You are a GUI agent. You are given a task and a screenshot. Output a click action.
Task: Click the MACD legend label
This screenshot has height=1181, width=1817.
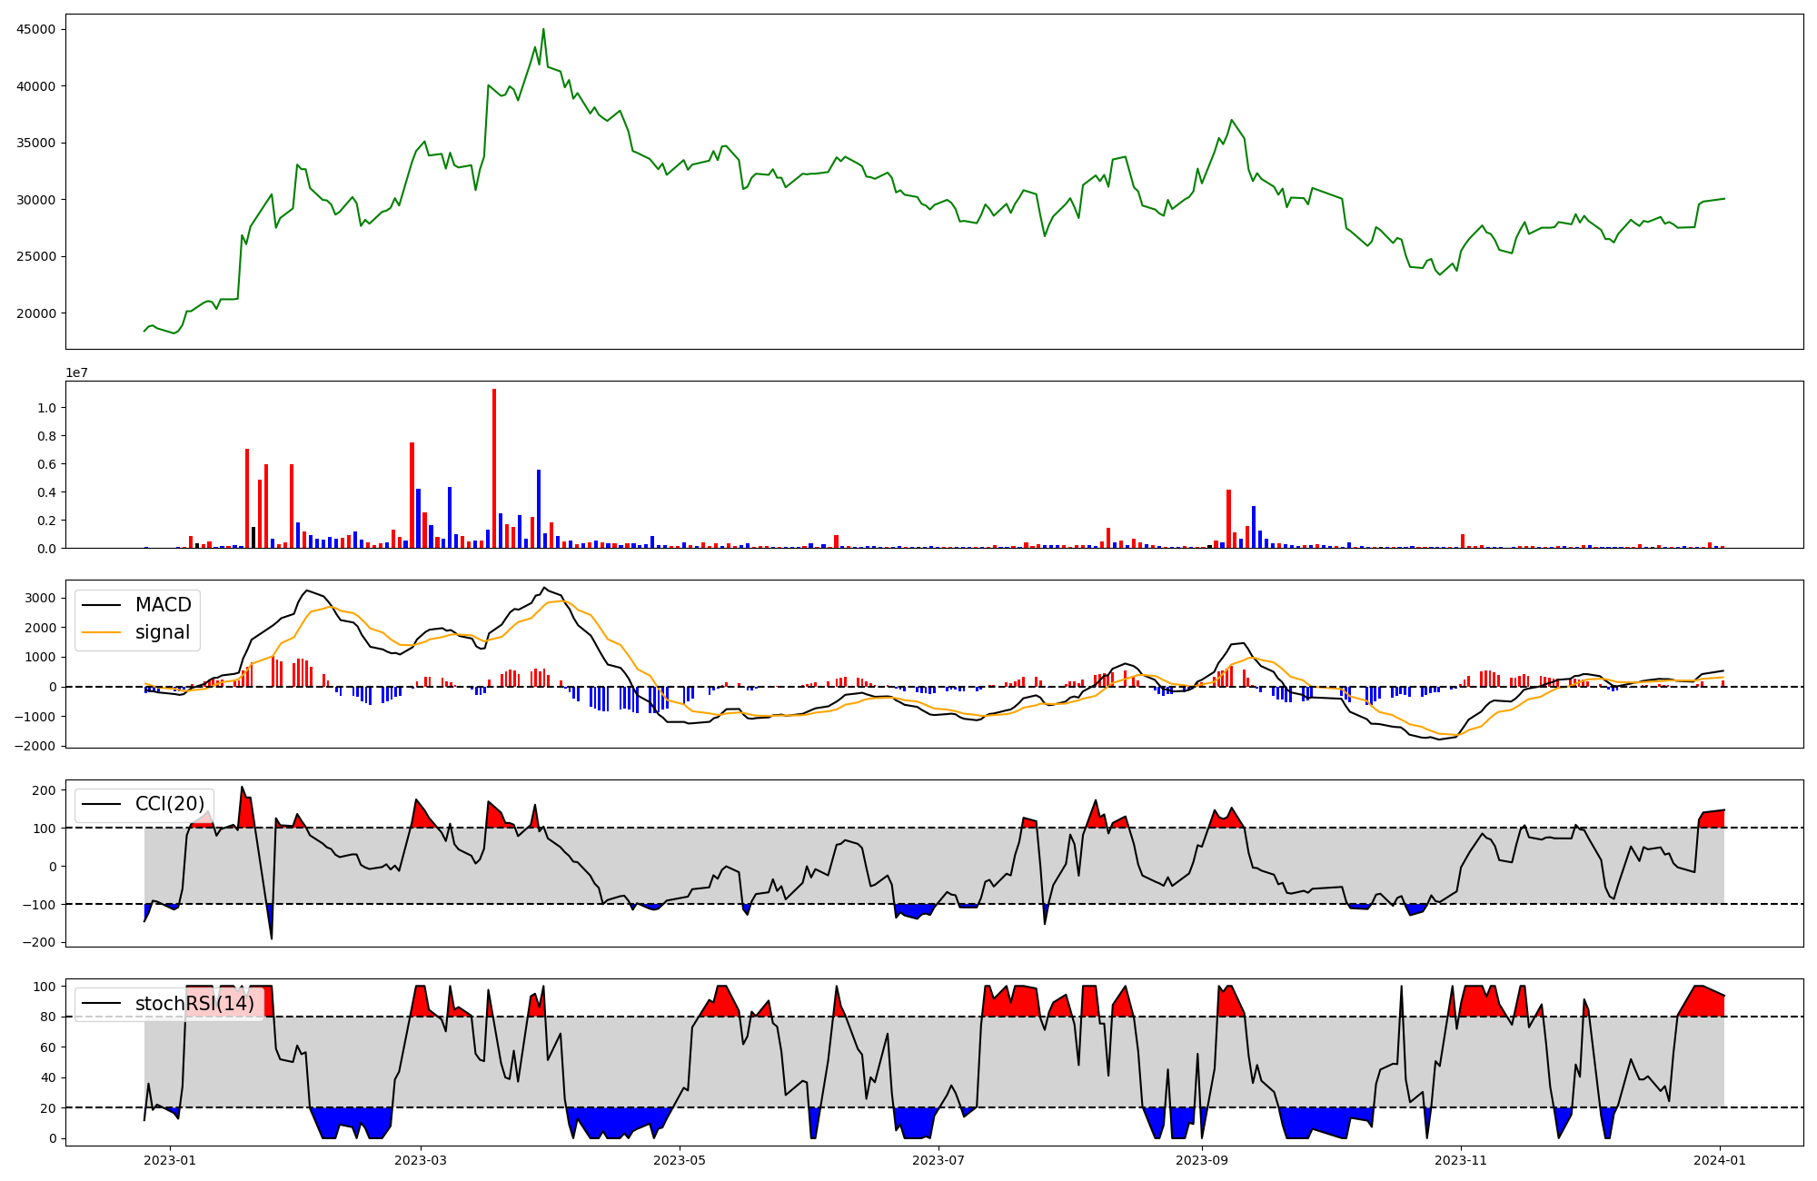coord(163,605)
